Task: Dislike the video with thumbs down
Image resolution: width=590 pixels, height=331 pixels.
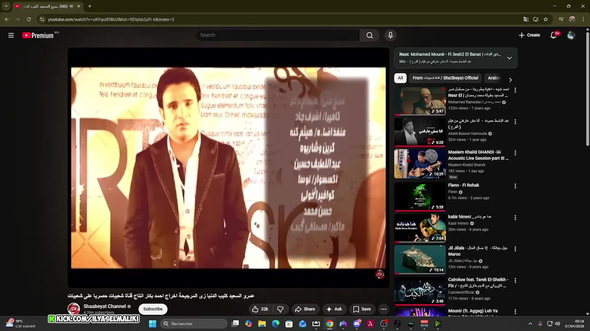Action: pos(280,309)
